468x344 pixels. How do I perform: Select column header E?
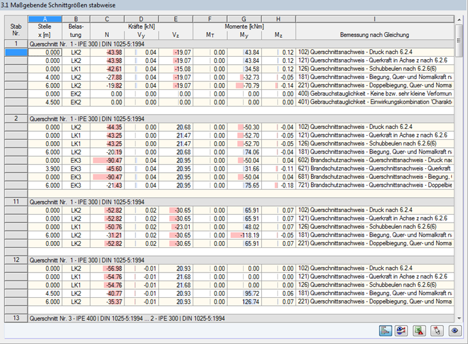175,19
